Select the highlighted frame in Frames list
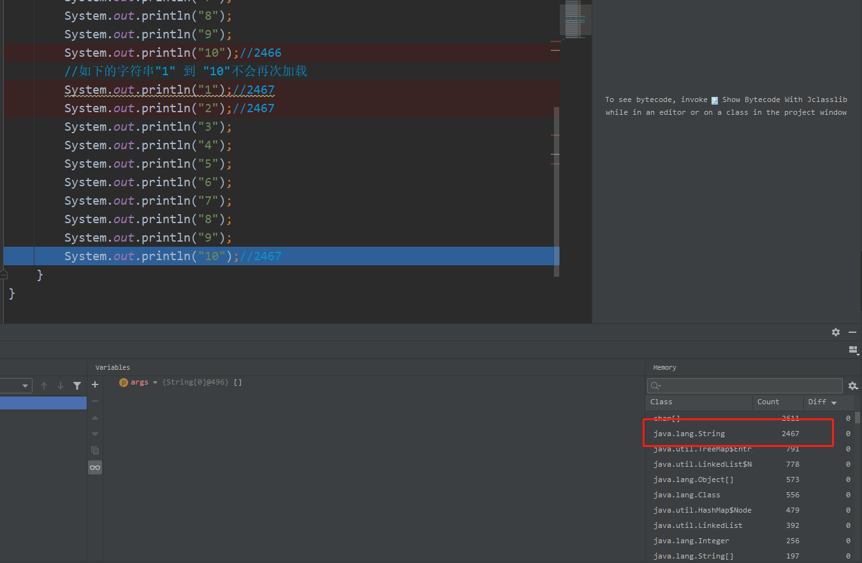This screenshot has width=862, height=563. tap(43, 403)
